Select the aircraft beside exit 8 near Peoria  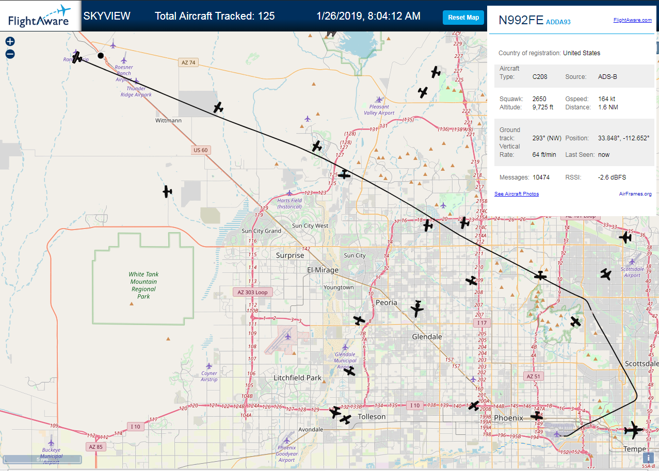tap(360, 320)
